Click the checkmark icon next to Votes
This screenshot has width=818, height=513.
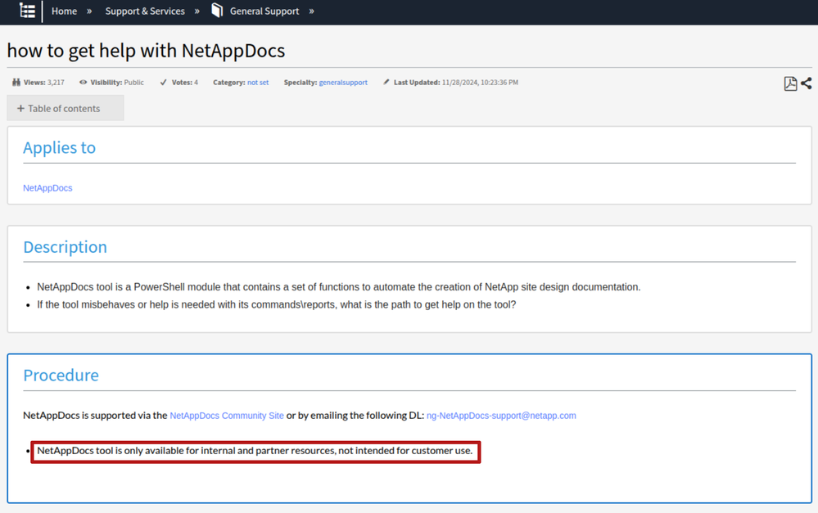163,83
